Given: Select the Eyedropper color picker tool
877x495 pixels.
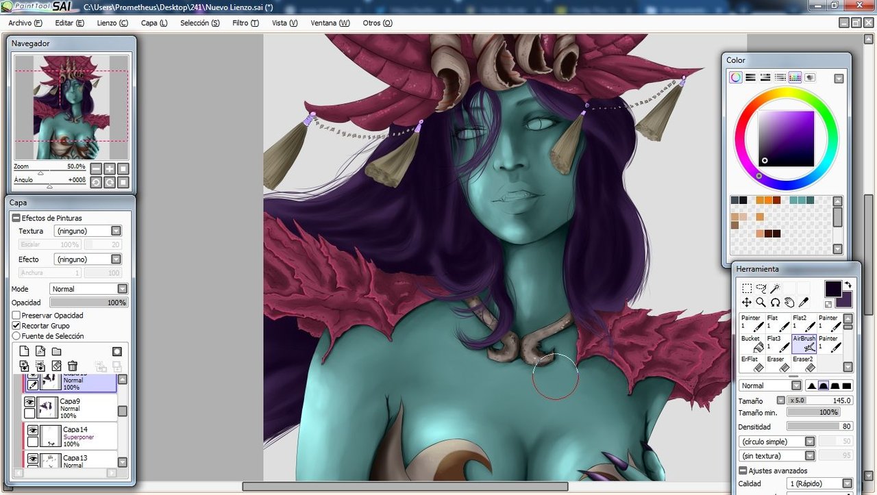Looking at the screenshot, I should pyautogui.click(x=804, y=302).
